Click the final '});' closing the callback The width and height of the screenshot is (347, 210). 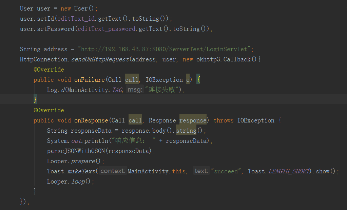click(x=24, y=202)
